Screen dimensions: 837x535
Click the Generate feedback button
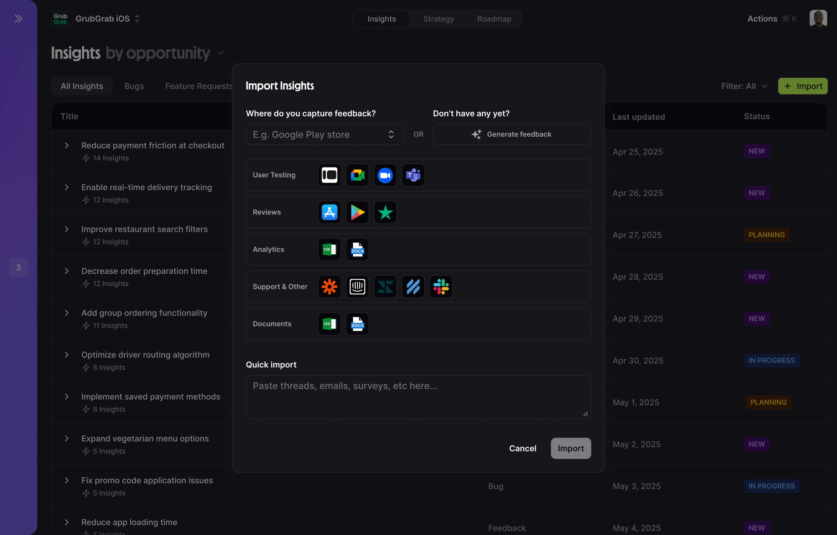pos(511,134)
